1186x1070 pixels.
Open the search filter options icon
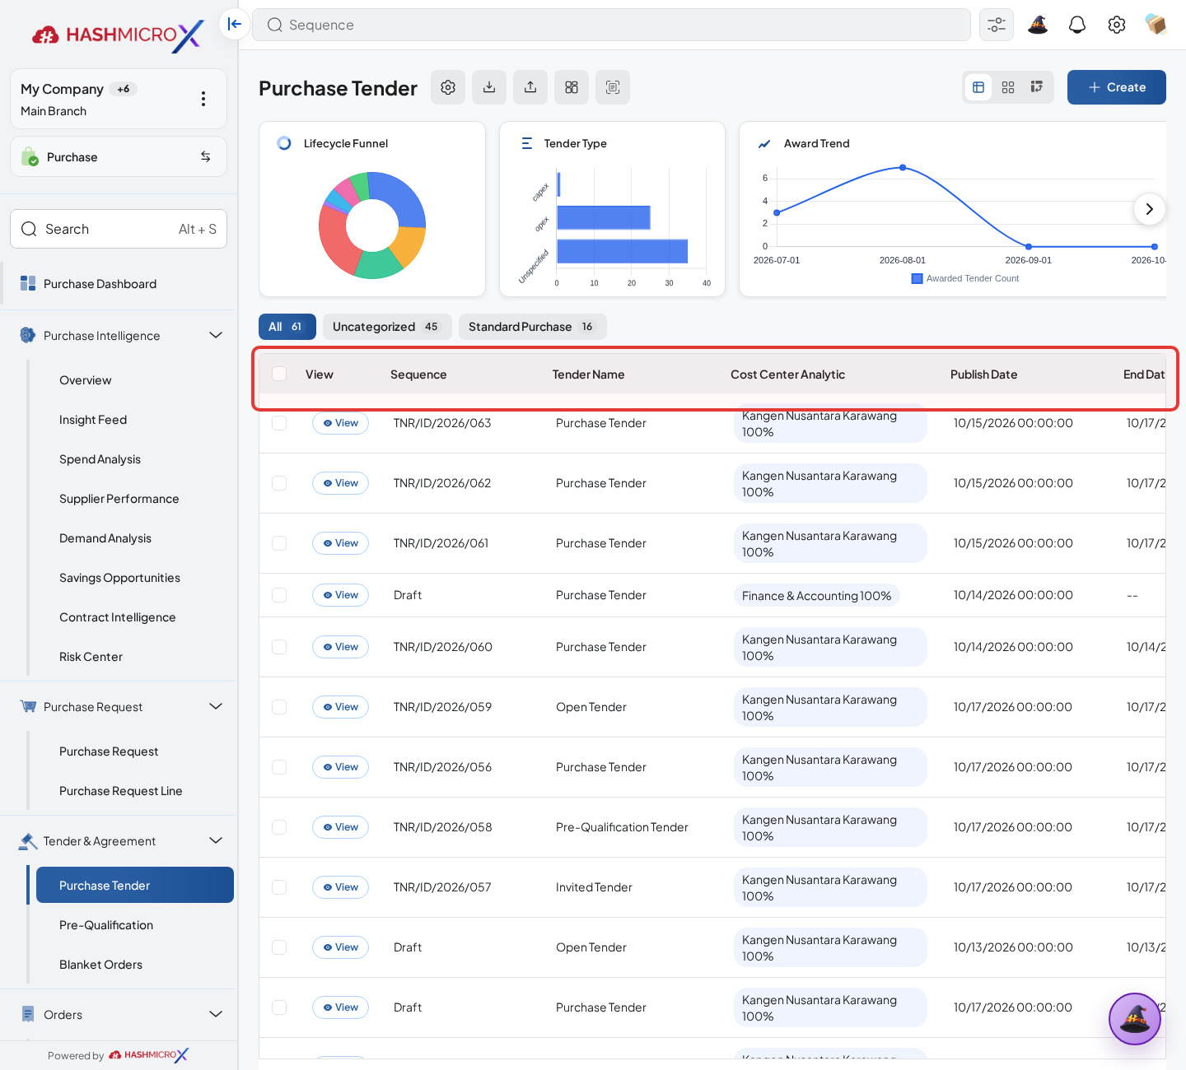tap(997, 25)
